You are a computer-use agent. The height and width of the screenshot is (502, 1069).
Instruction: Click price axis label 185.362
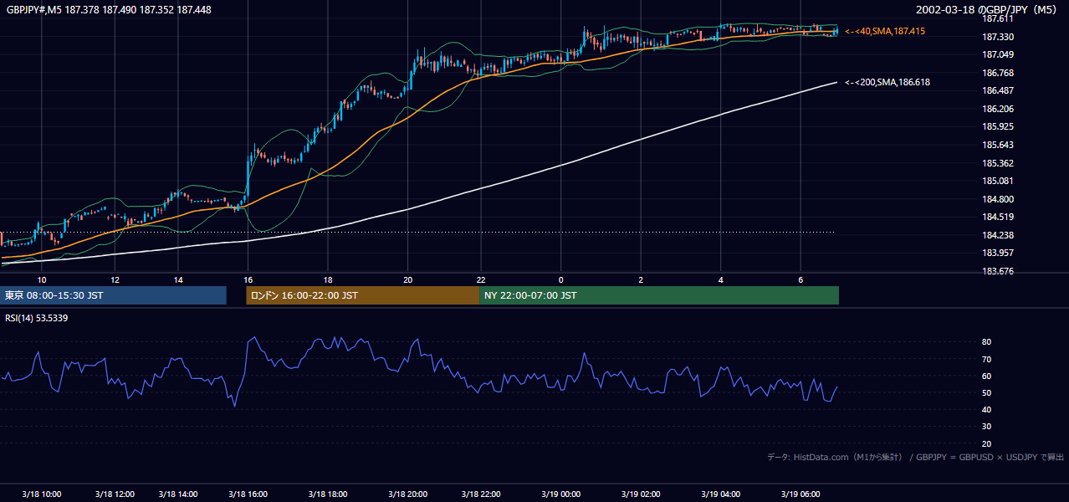point(998,163)
